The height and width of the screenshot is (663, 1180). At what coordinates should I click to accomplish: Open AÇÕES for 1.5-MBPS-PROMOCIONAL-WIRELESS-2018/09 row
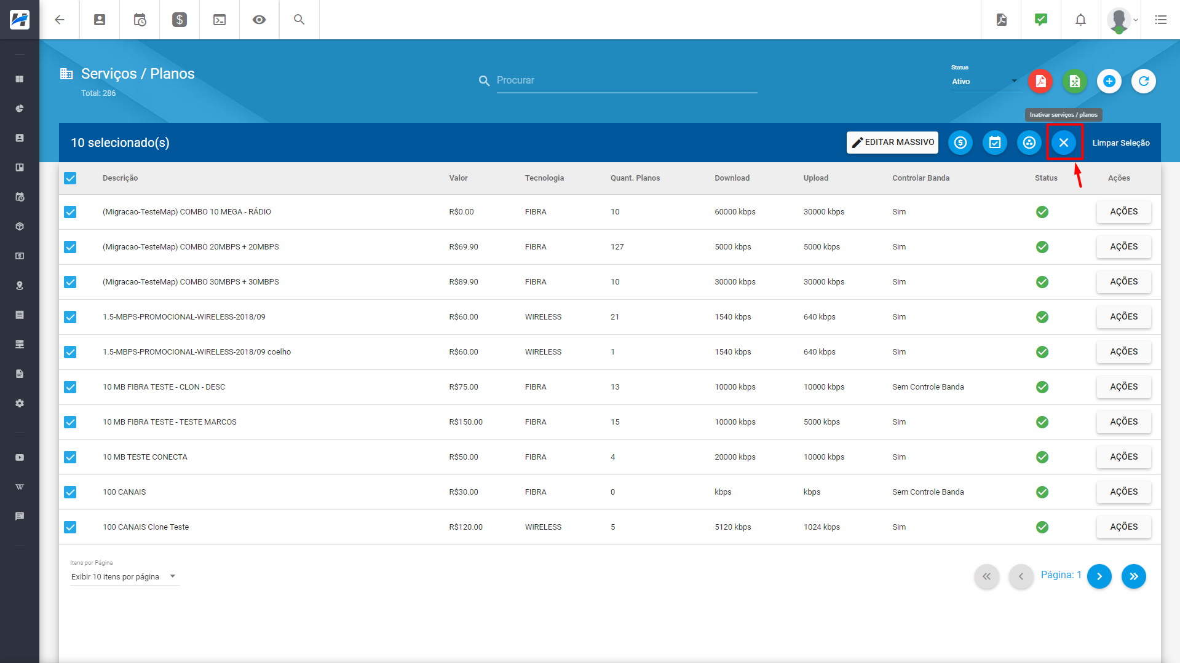(x=1123, y=317)
